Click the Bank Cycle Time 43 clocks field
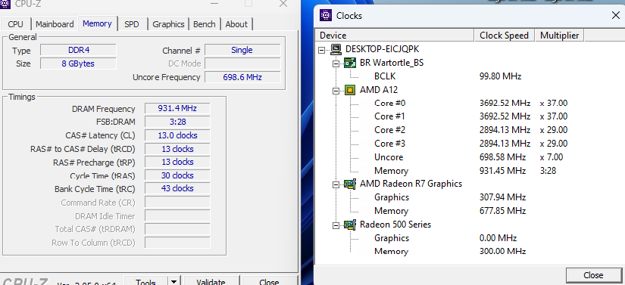The image size is (625, 285). (x=177, y=188)
